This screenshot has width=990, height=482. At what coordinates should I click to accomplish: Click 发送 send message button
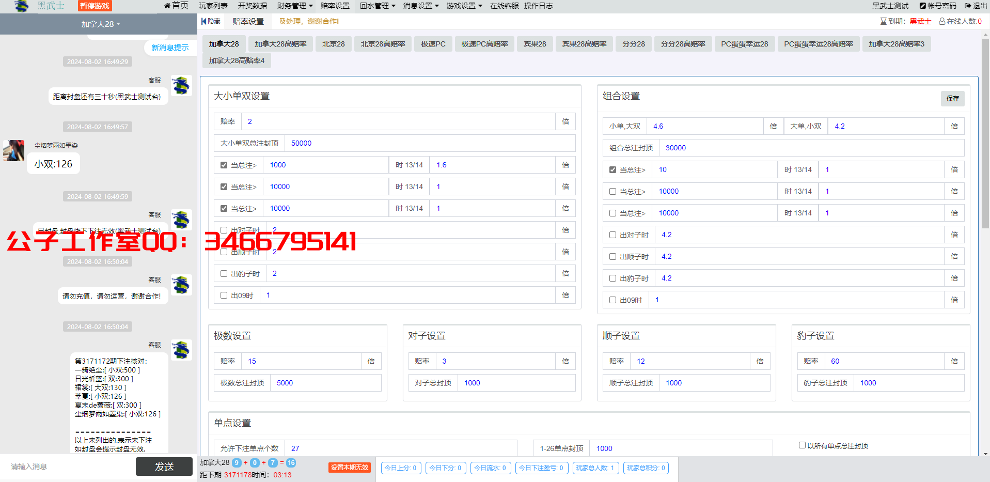click(x=164, y=467)
